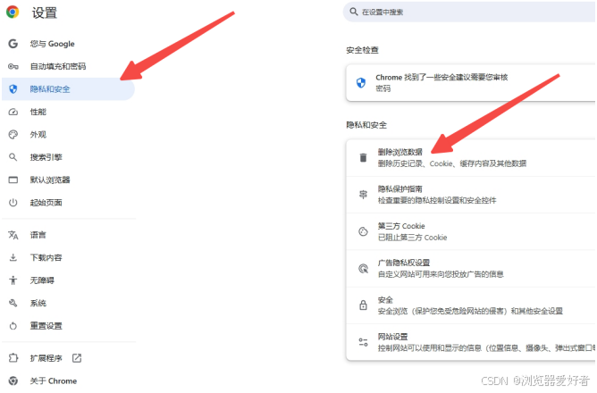
Task: Open the 默认浏览器 settings
Action: 69,180
